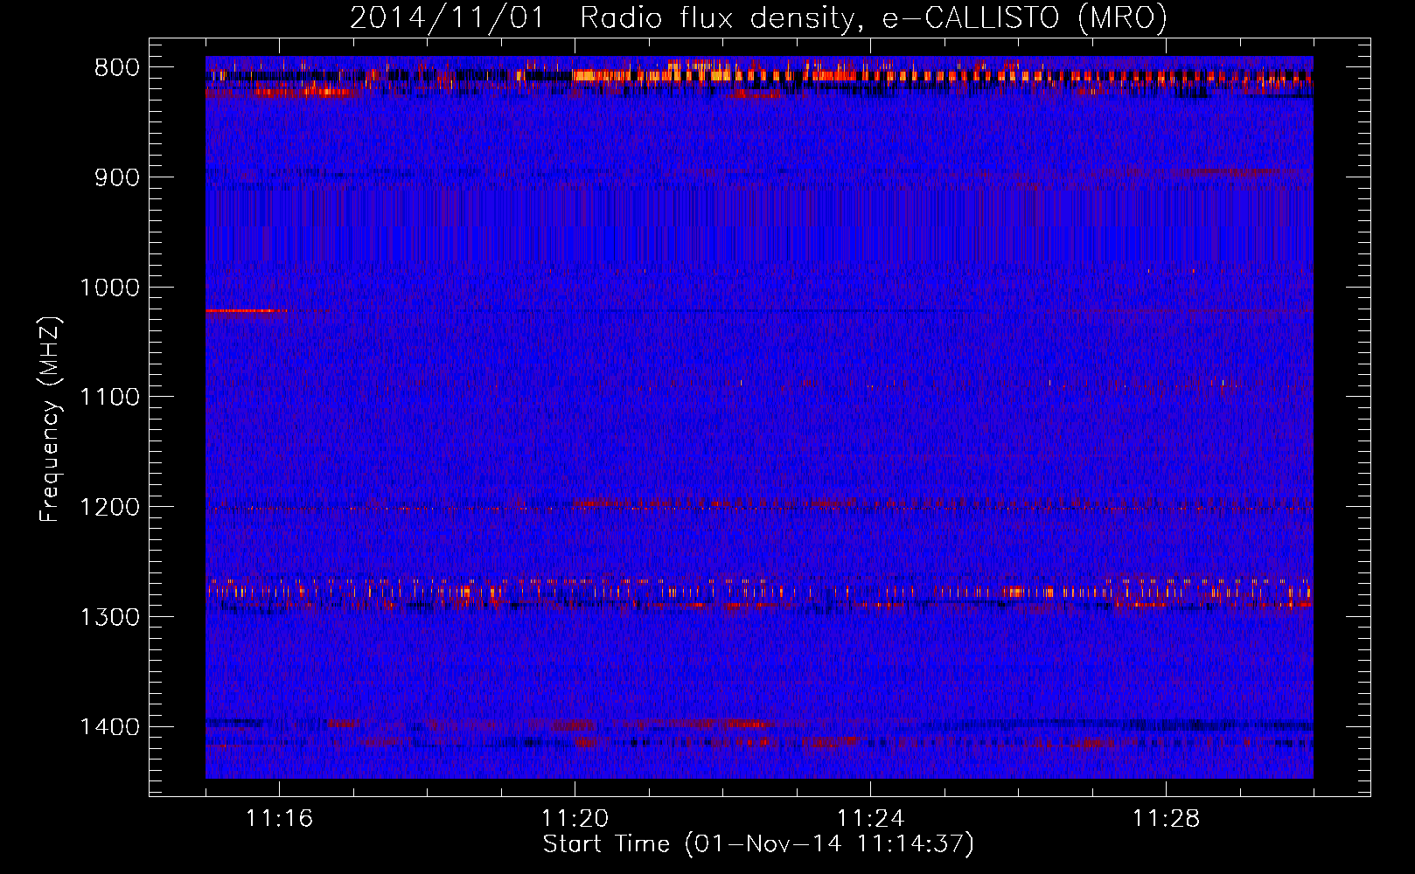The width and height of the screenshot is (1415, 874).
Task: Click the 1300 frequency tick label
Action: pos(109,617)
